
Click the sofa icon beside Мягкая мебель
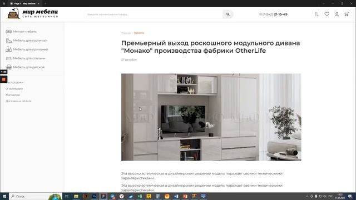pos(9,32)
